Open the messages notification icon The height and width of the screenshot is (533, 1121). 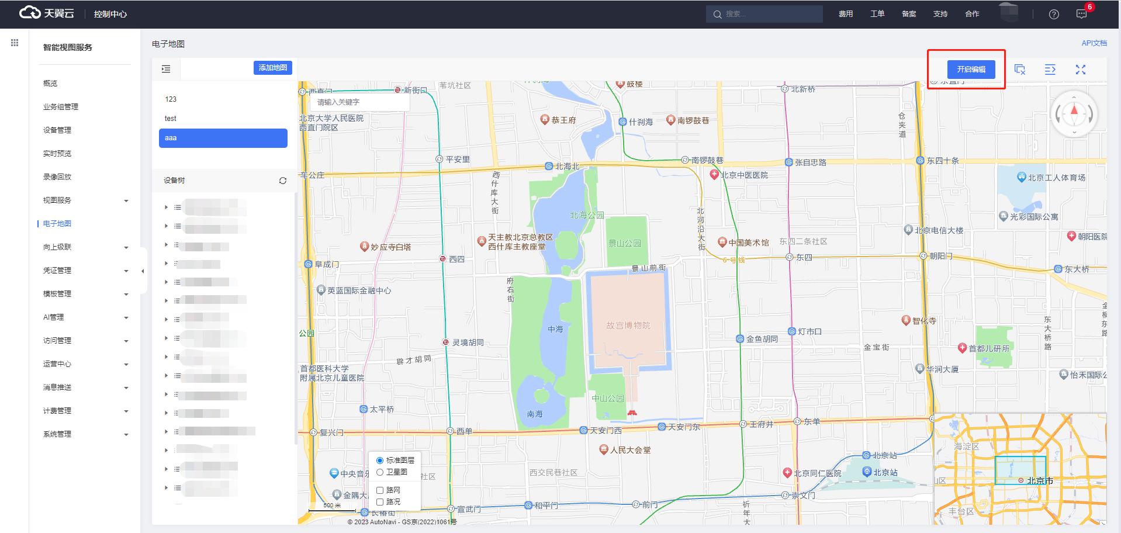[x=1081, y=14]
